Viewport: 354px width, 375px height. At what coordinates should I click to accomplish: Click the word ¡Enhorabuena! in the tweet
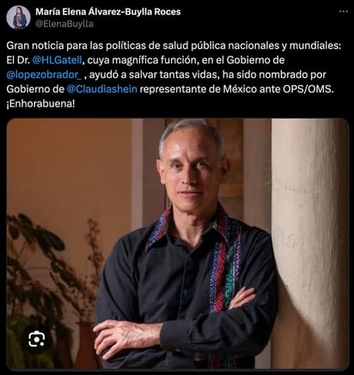click(x=40, y=104)
